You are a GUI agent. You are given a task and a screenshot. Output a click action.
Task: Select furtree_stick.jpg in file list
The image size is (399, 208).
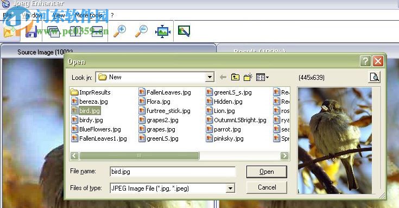pyautogui.click(x=164, y=111)
